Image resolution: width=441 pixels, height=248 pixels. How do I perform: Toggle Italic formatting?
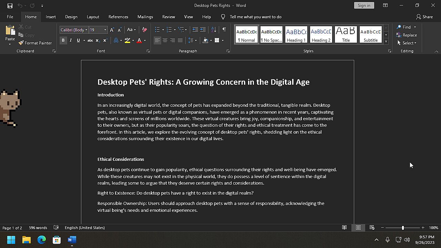click(x=71, y=40)
